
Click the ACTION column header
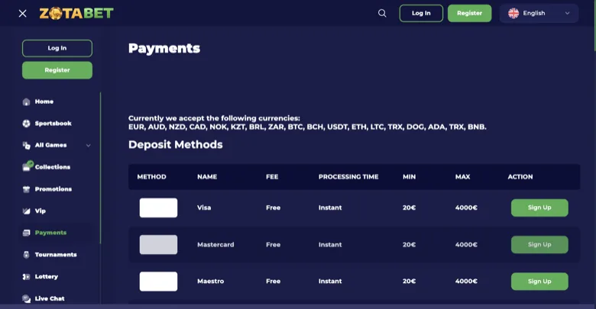coord(520,176)
